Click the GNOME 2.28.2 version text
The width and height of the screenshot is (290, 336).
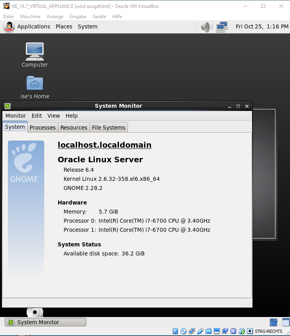[x=83, y=188]
